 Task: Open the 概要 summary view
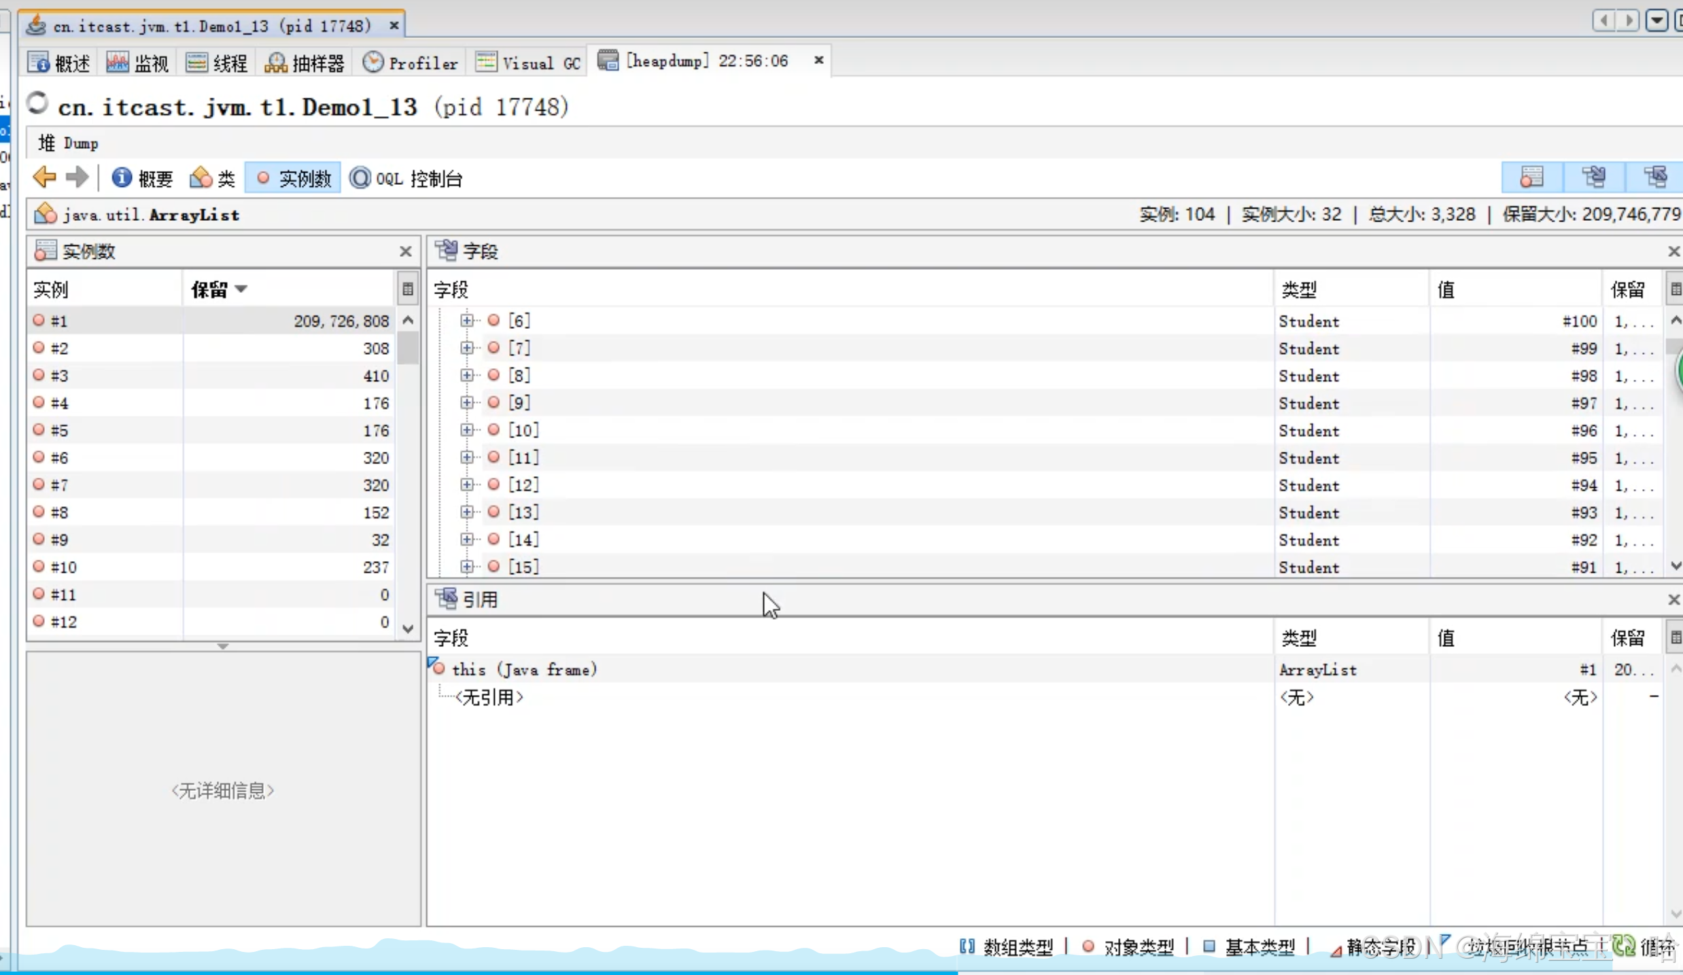coord(142,178)
